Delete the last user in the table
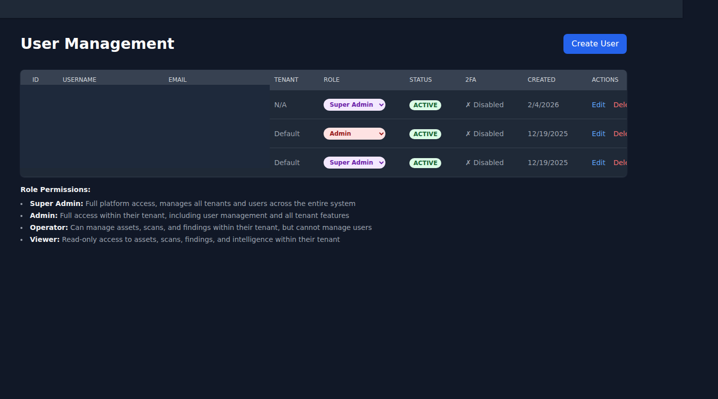Viewport: 718px width, 399px height. click(x=620, y=163)
